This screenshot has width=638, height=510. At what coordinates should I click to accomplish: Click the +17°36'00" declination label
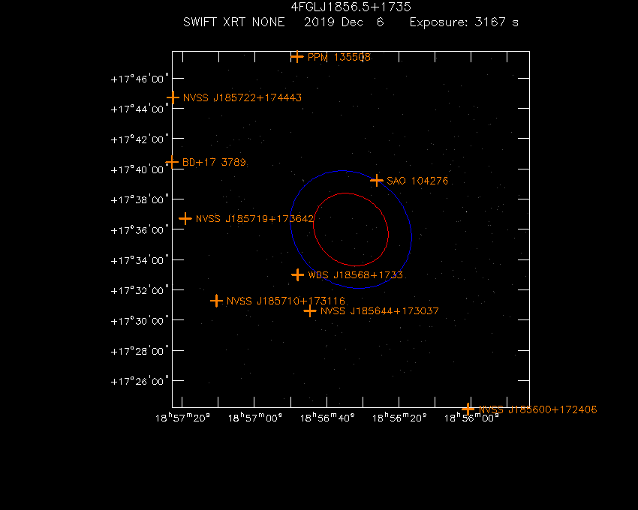coord(140,230)
